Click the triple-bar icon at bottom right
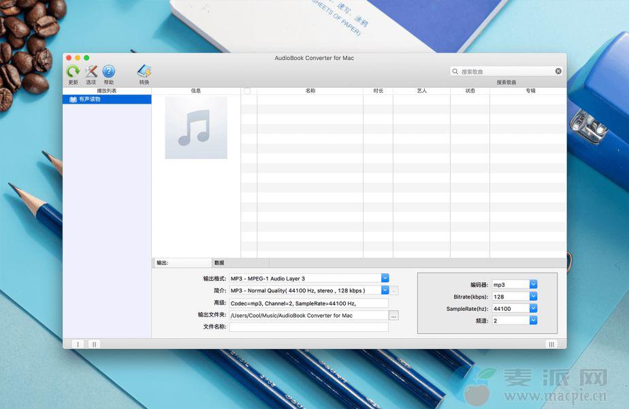This screenshot has height=409, width=629. coord(551,344)
